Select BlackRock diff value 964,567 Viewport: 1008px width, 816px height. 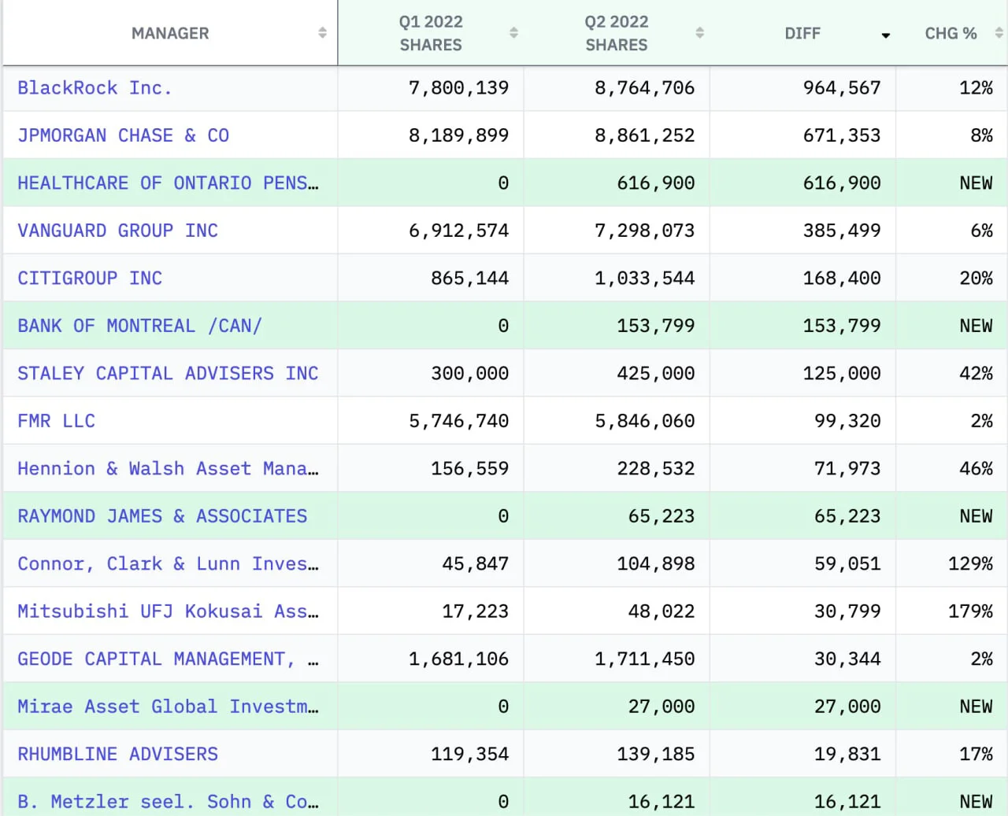[842, 88]
